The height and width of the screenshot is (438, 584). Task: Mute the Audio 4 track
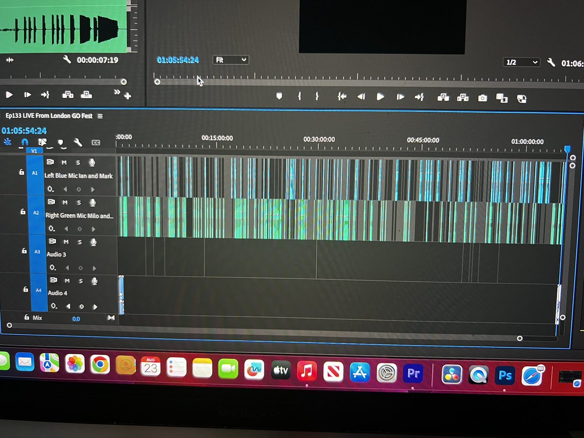[67, 281]
